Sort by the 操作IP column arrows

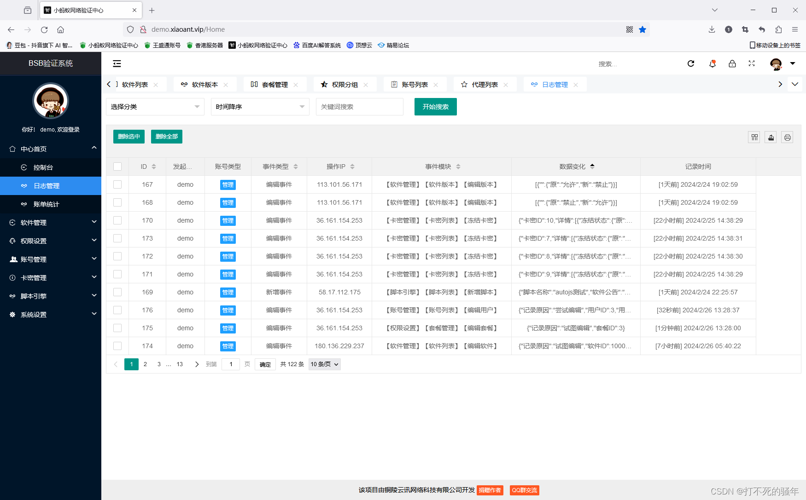[352, 167]
